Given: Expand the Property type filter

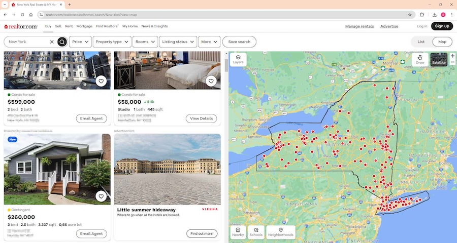Looking at the screenshot, I should [112, 42].
